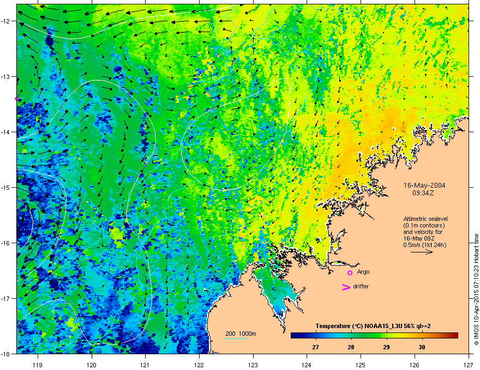
Task: Click the Temperature NOAA15_L3U colorbar title
Action: pos(373,326)
